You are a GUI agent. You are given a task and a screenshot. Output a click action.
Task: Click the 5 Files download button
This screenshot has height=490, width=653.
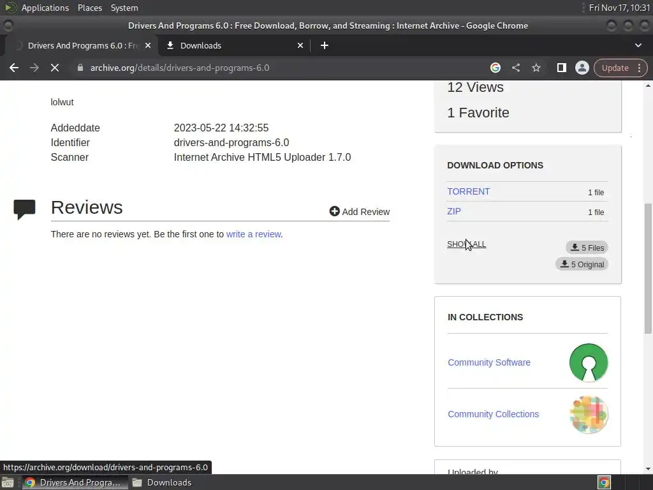[x=587, y=248]
